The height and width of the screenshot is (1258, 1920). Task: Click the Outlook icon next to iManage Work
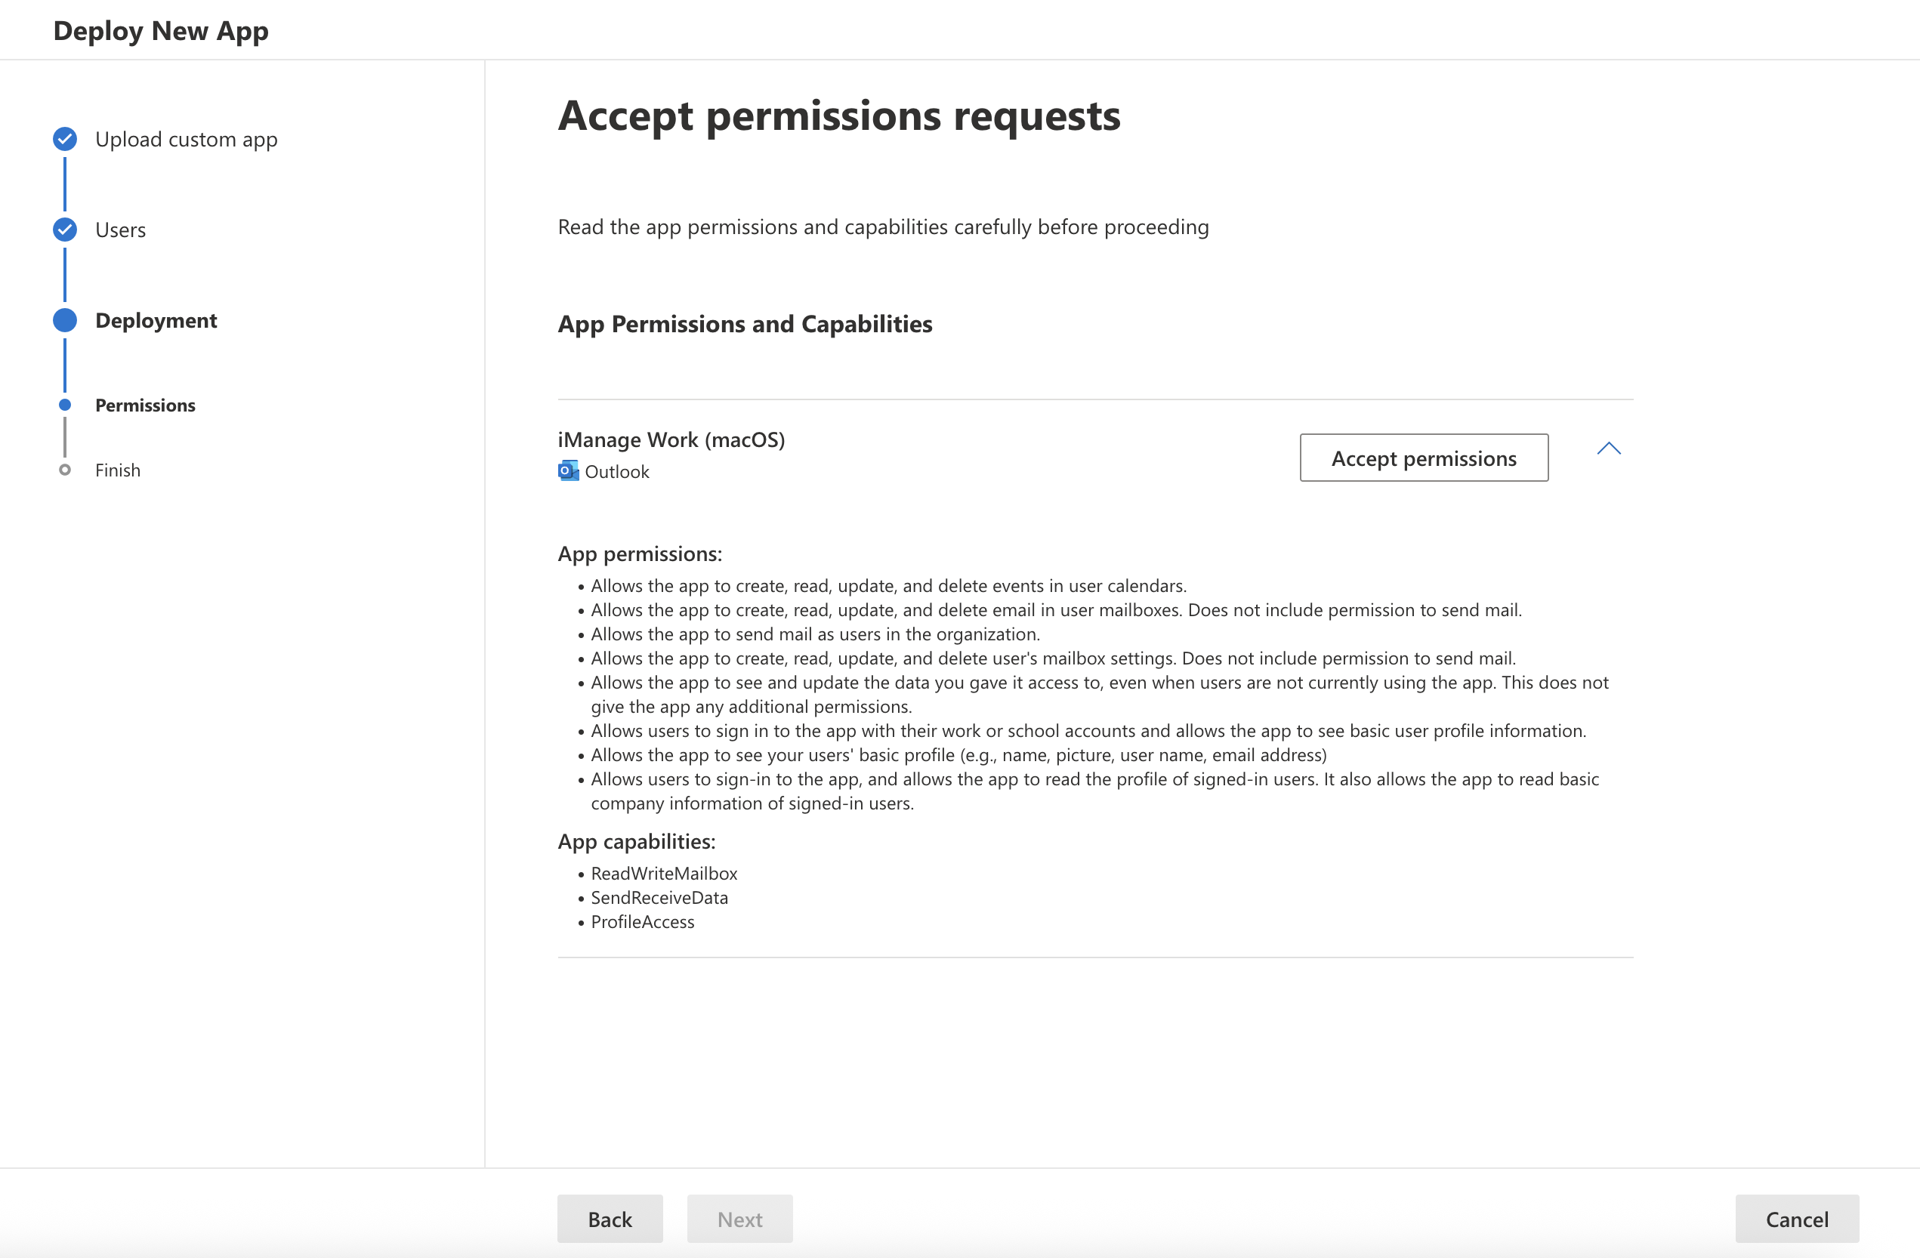tap(568, 471)
